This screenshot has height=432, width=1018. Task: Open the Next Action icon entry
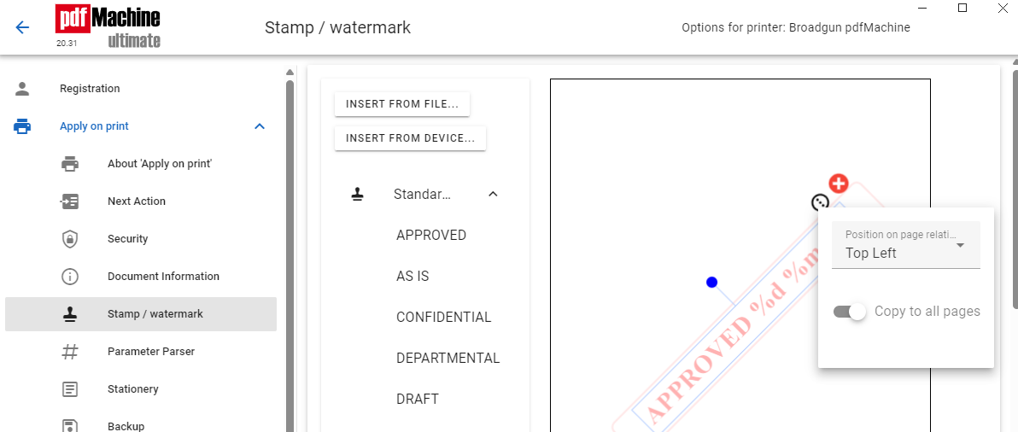[x=70, y=201]
